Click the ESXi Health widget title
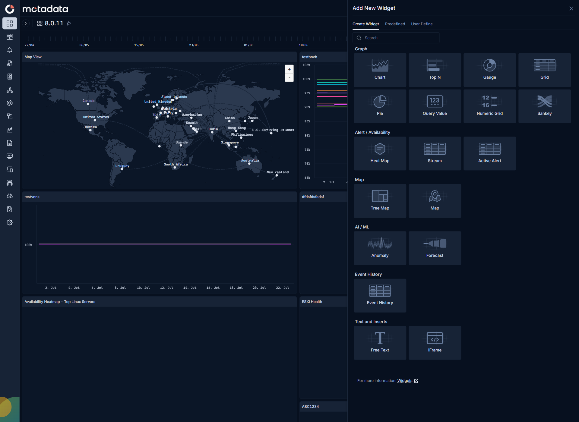 coord(312,302)
